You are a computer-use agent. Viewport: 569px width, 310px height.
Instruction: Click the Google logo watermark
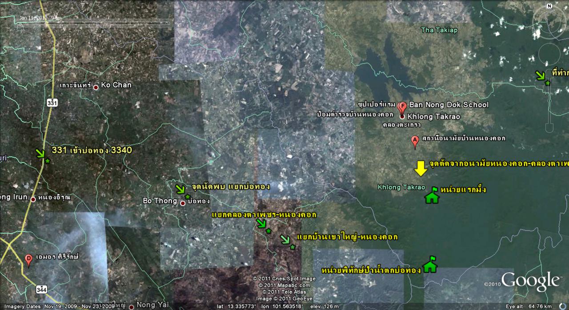coord(530,282)
